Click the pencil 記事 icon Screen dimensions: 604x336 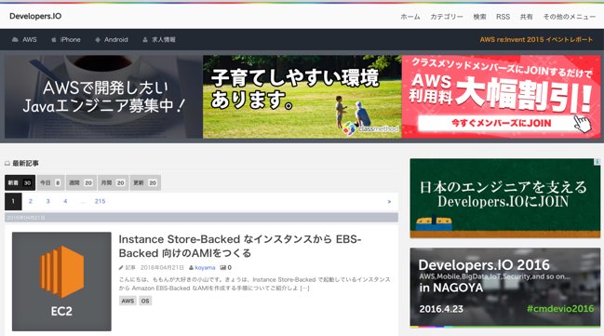coord(121,267)
